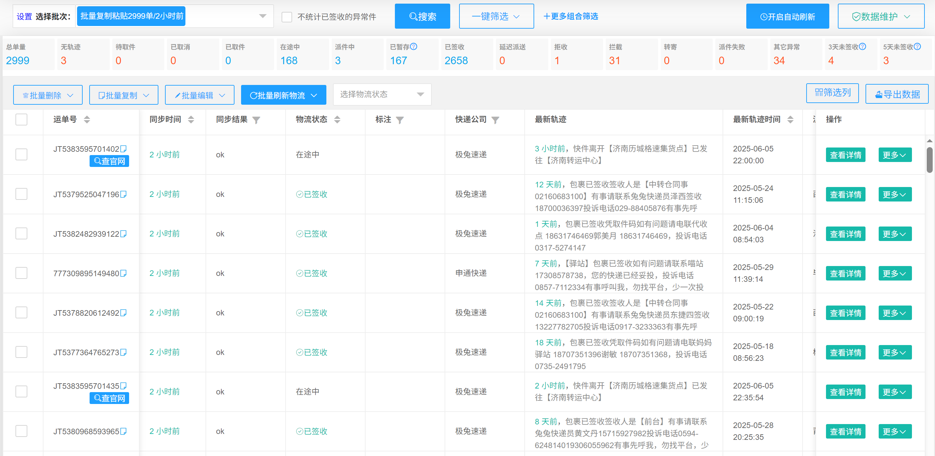The width and height of the screenshot is (935, 456).
Task: Sort table by 运单号 column
Action: (x=87, y=120)
